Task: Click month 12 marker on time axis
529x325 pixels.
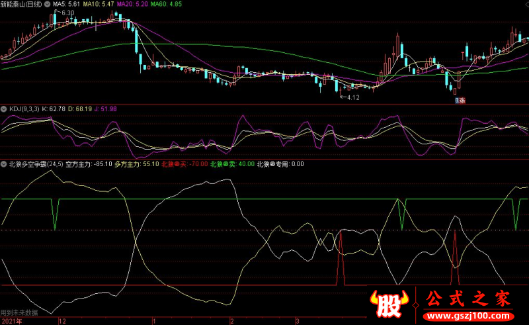Action: [62, 320]
